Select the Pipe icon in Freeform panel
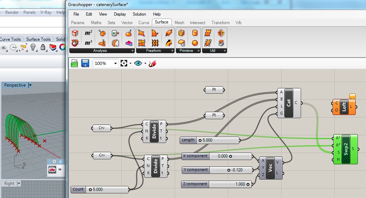Viewport: 366px width, 198px height. 169,33
